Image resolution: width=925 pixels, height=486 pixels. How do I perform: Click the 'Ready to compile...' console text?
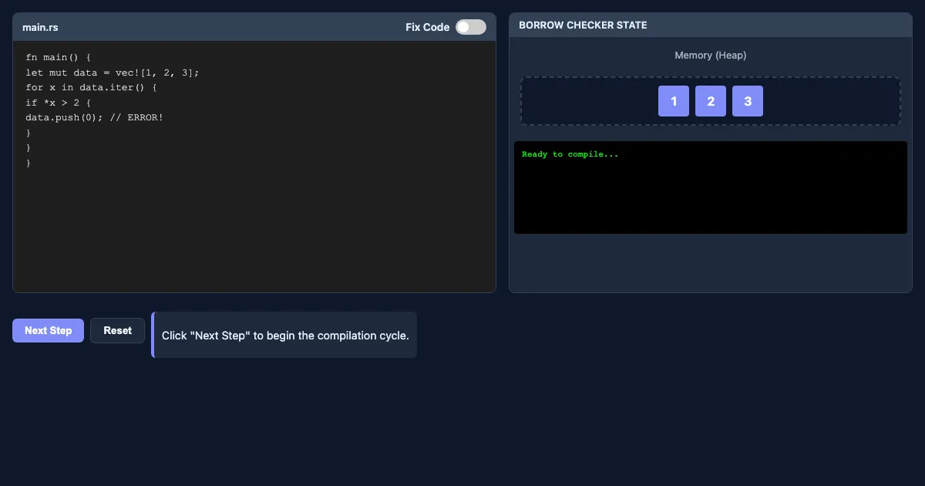(x=570, y=154)
